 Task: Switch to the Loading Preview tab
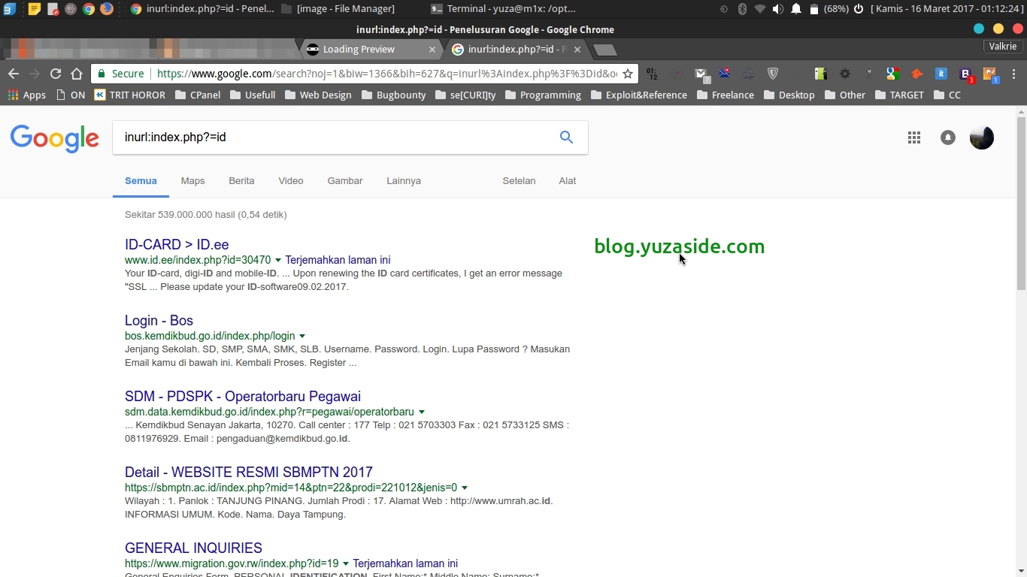pos(371,50)
